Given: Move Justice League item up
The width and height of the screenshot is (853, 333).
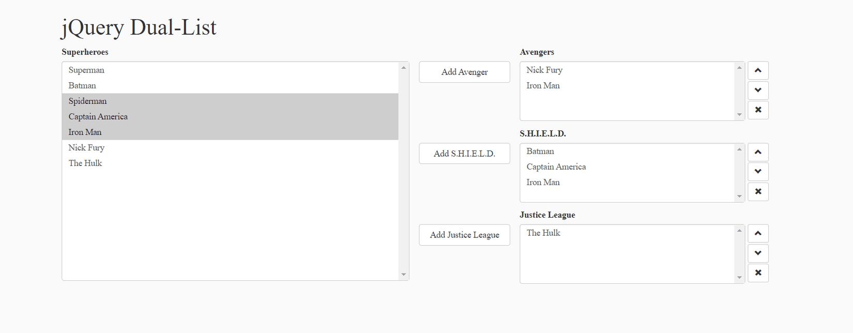Looking at the screenshot, I should click(758, 233).
